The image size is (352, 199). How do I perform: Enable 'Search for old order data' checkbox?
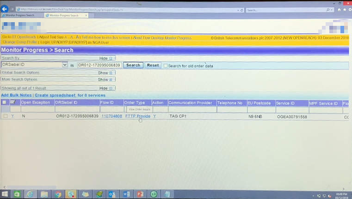click(166, 66)
